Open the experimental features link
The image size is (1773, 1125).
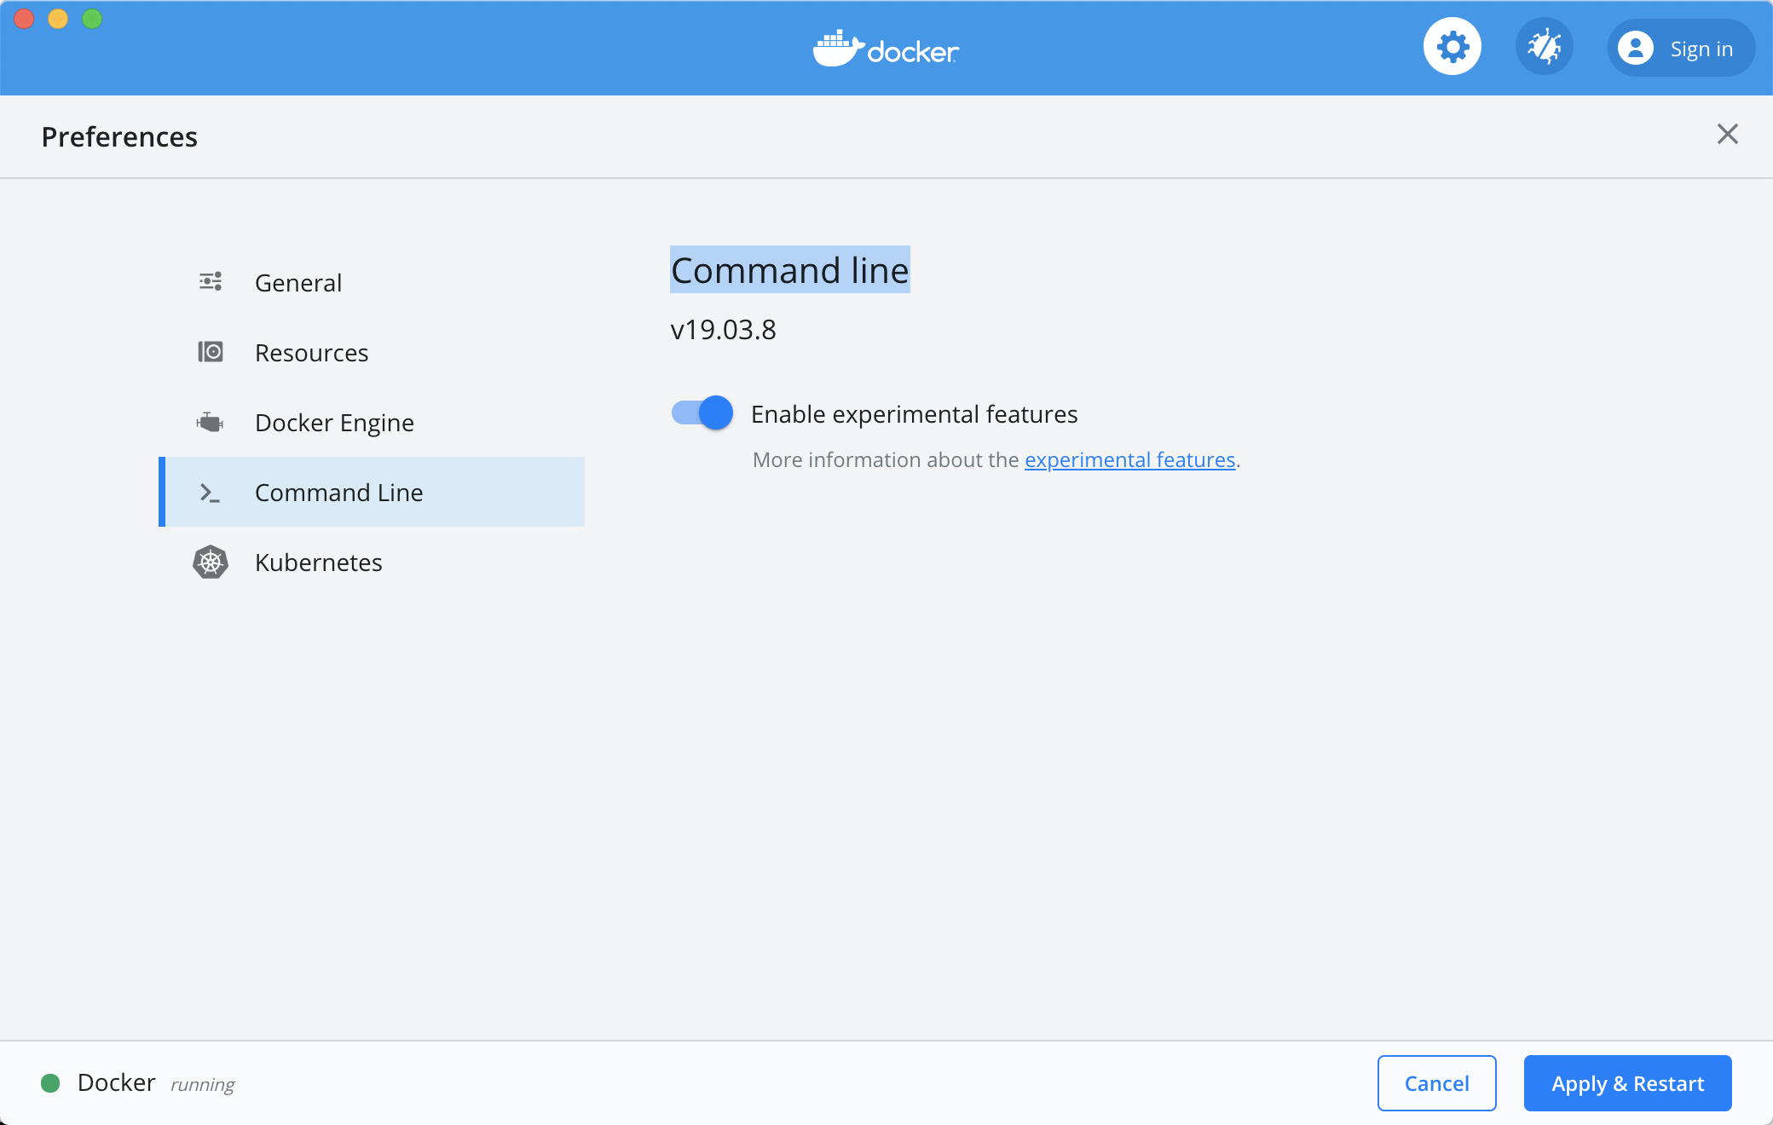[x=1129, y=460]
